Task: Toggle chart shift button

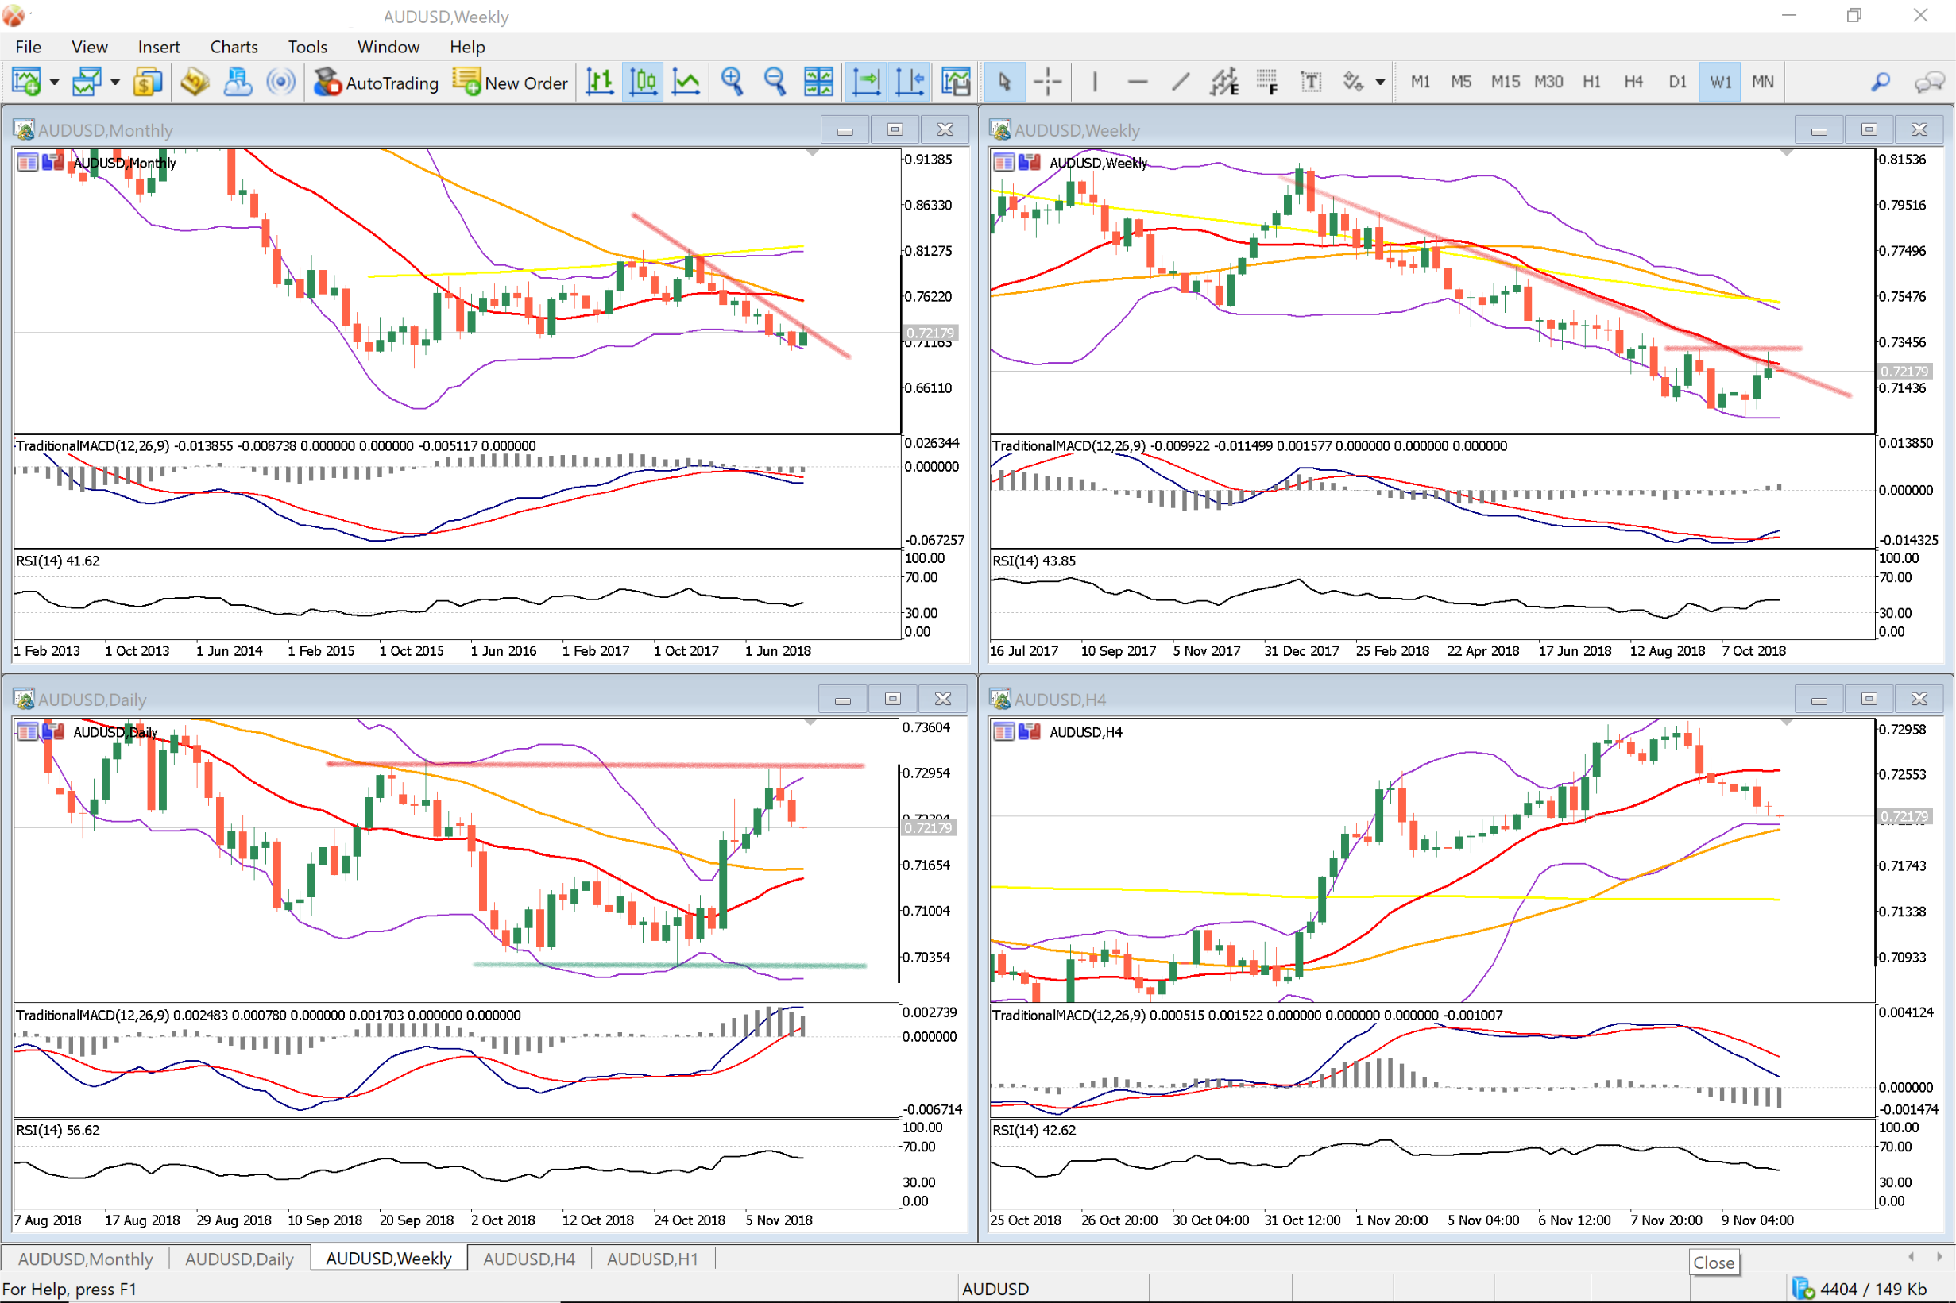Action: pos(910,82)
